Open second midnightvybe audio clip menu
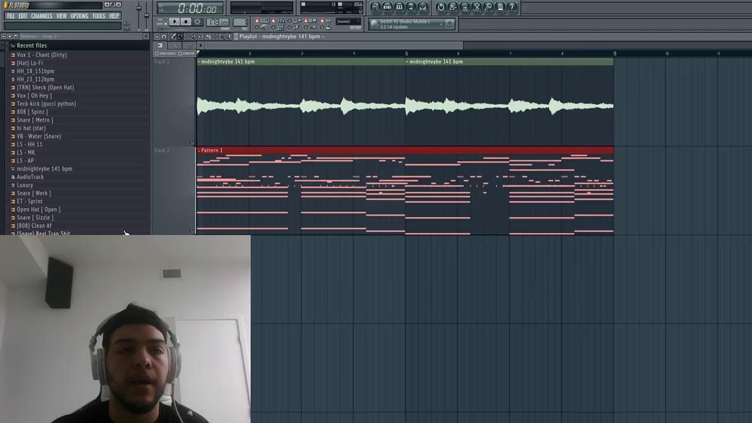Screen dimensions: 752x423 (x=408, y=62)
